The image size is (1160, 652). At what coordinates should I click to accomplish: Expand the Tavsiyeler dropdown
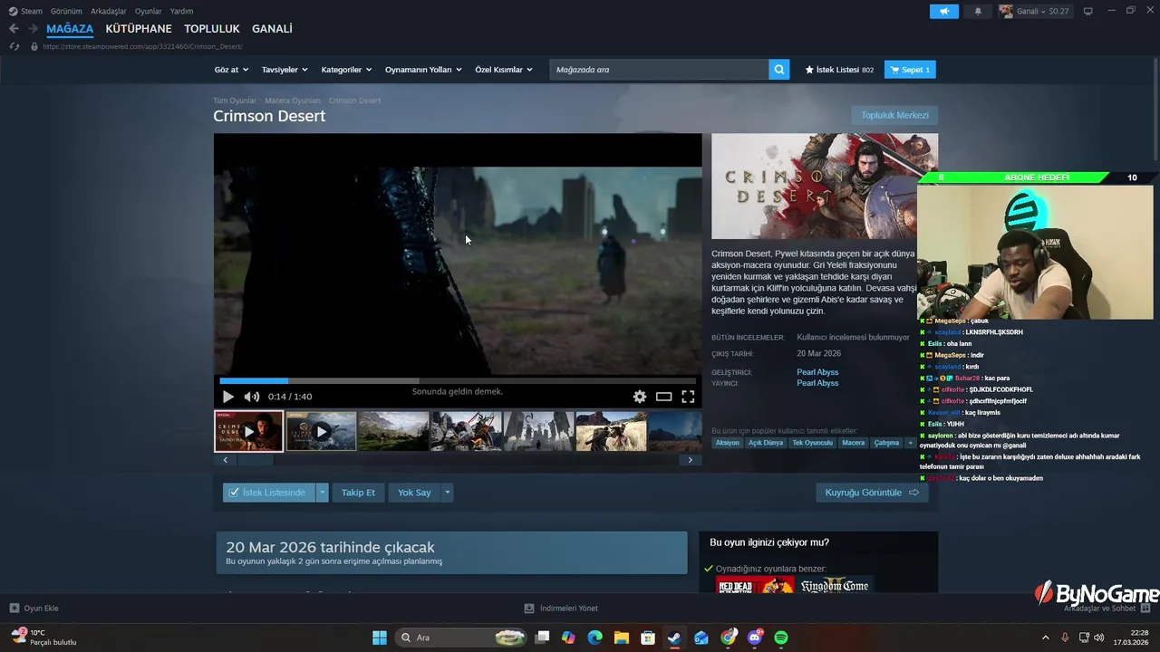pyautogui.click(x=285, y=70)
